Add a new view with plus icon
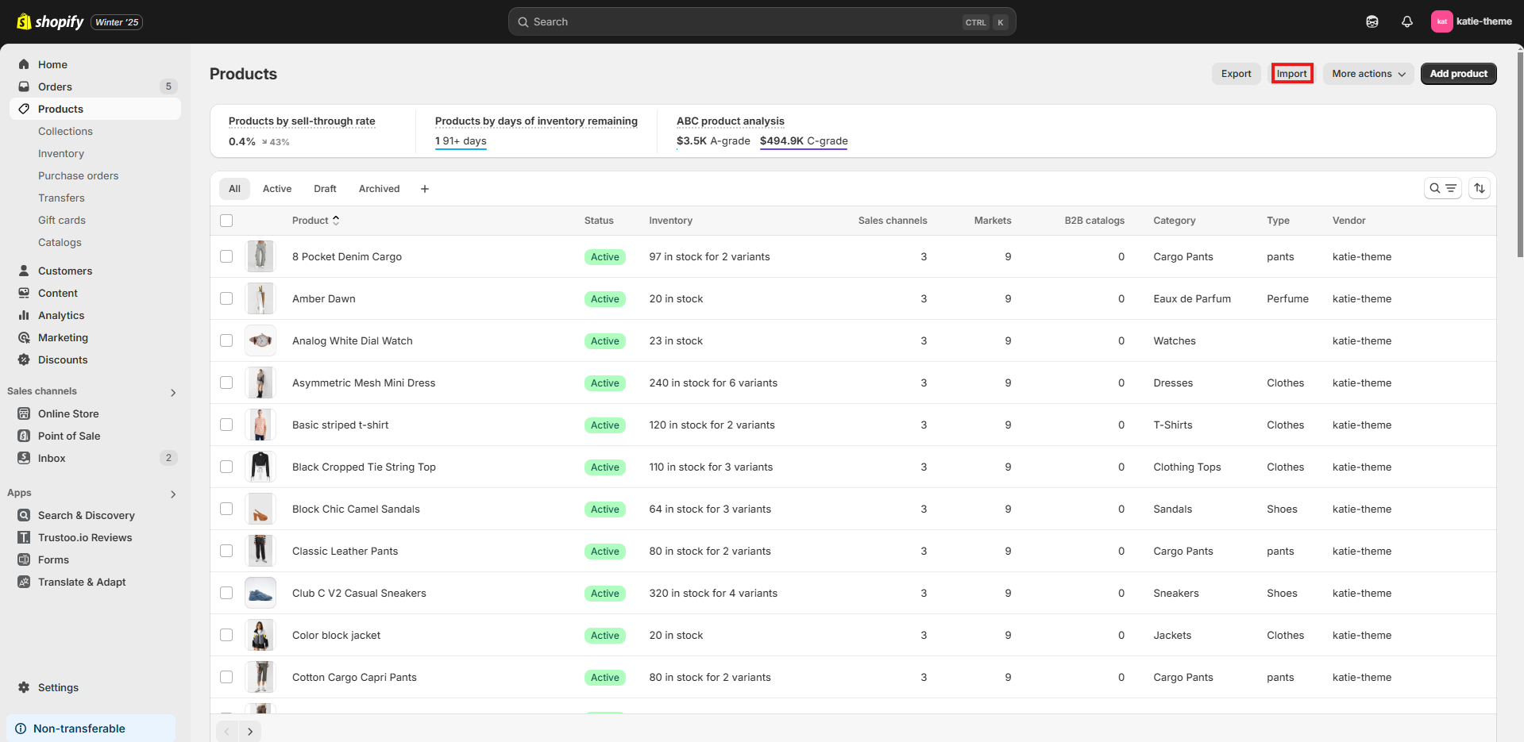 [x=425, y=189]
